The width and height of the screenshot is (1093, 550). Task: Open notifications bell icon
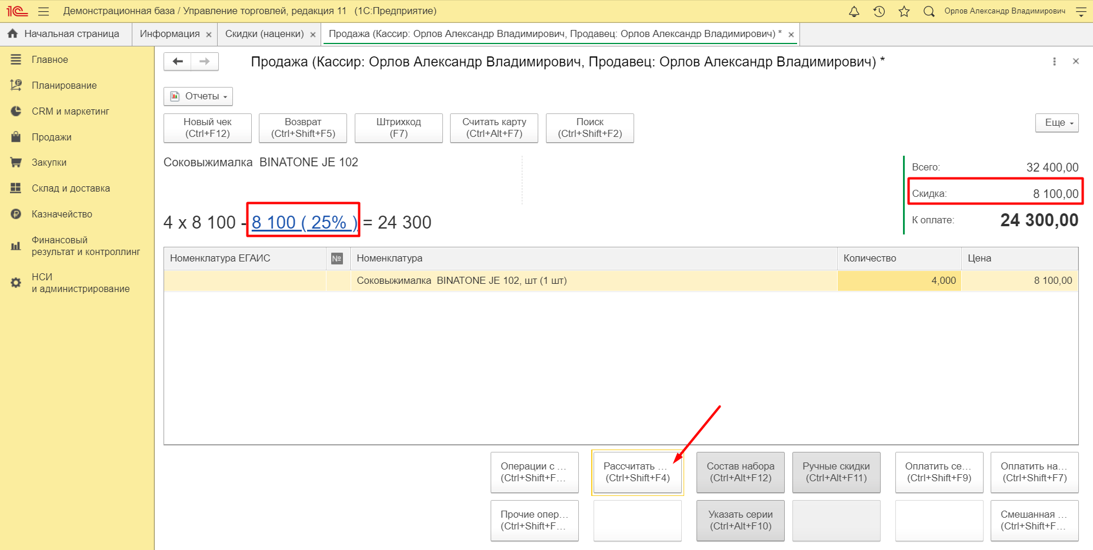pyautogui.click(x=854, y=11)
